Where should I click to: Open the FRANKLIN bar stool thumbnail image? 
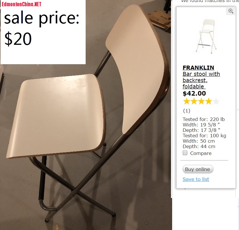206,36
